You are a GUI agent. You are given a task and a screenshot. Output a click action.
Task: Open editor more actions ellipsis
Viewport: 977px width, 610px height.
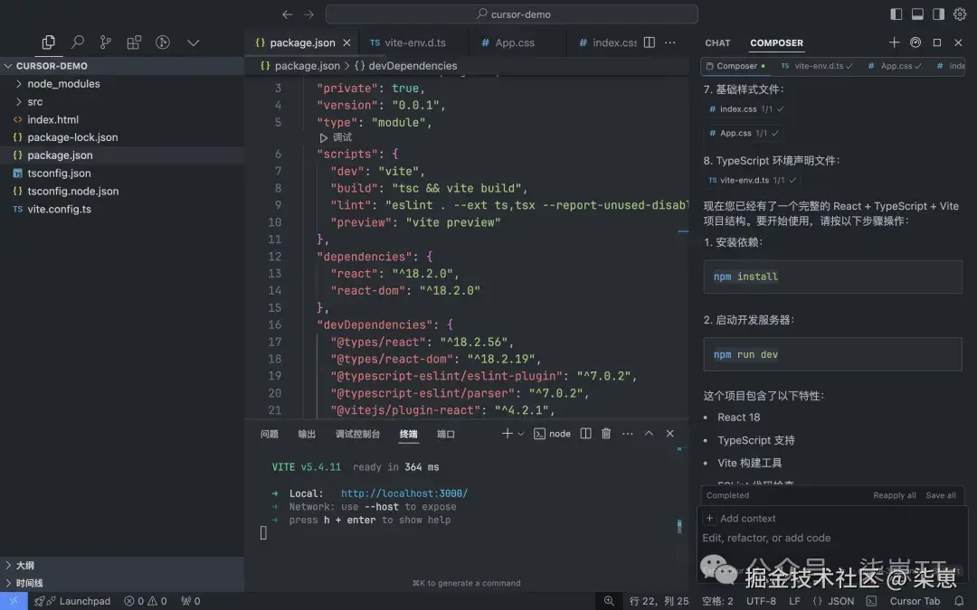coord(670,42)
